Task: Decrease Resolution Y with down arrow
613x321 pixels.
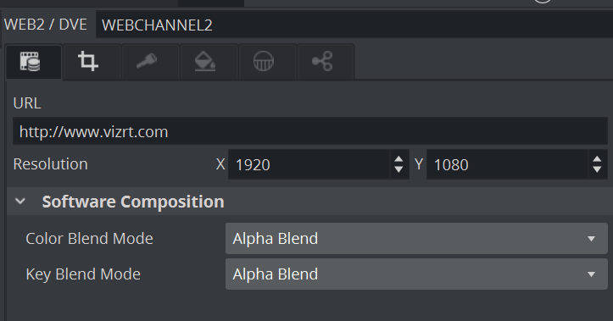Action: [597, 169]
